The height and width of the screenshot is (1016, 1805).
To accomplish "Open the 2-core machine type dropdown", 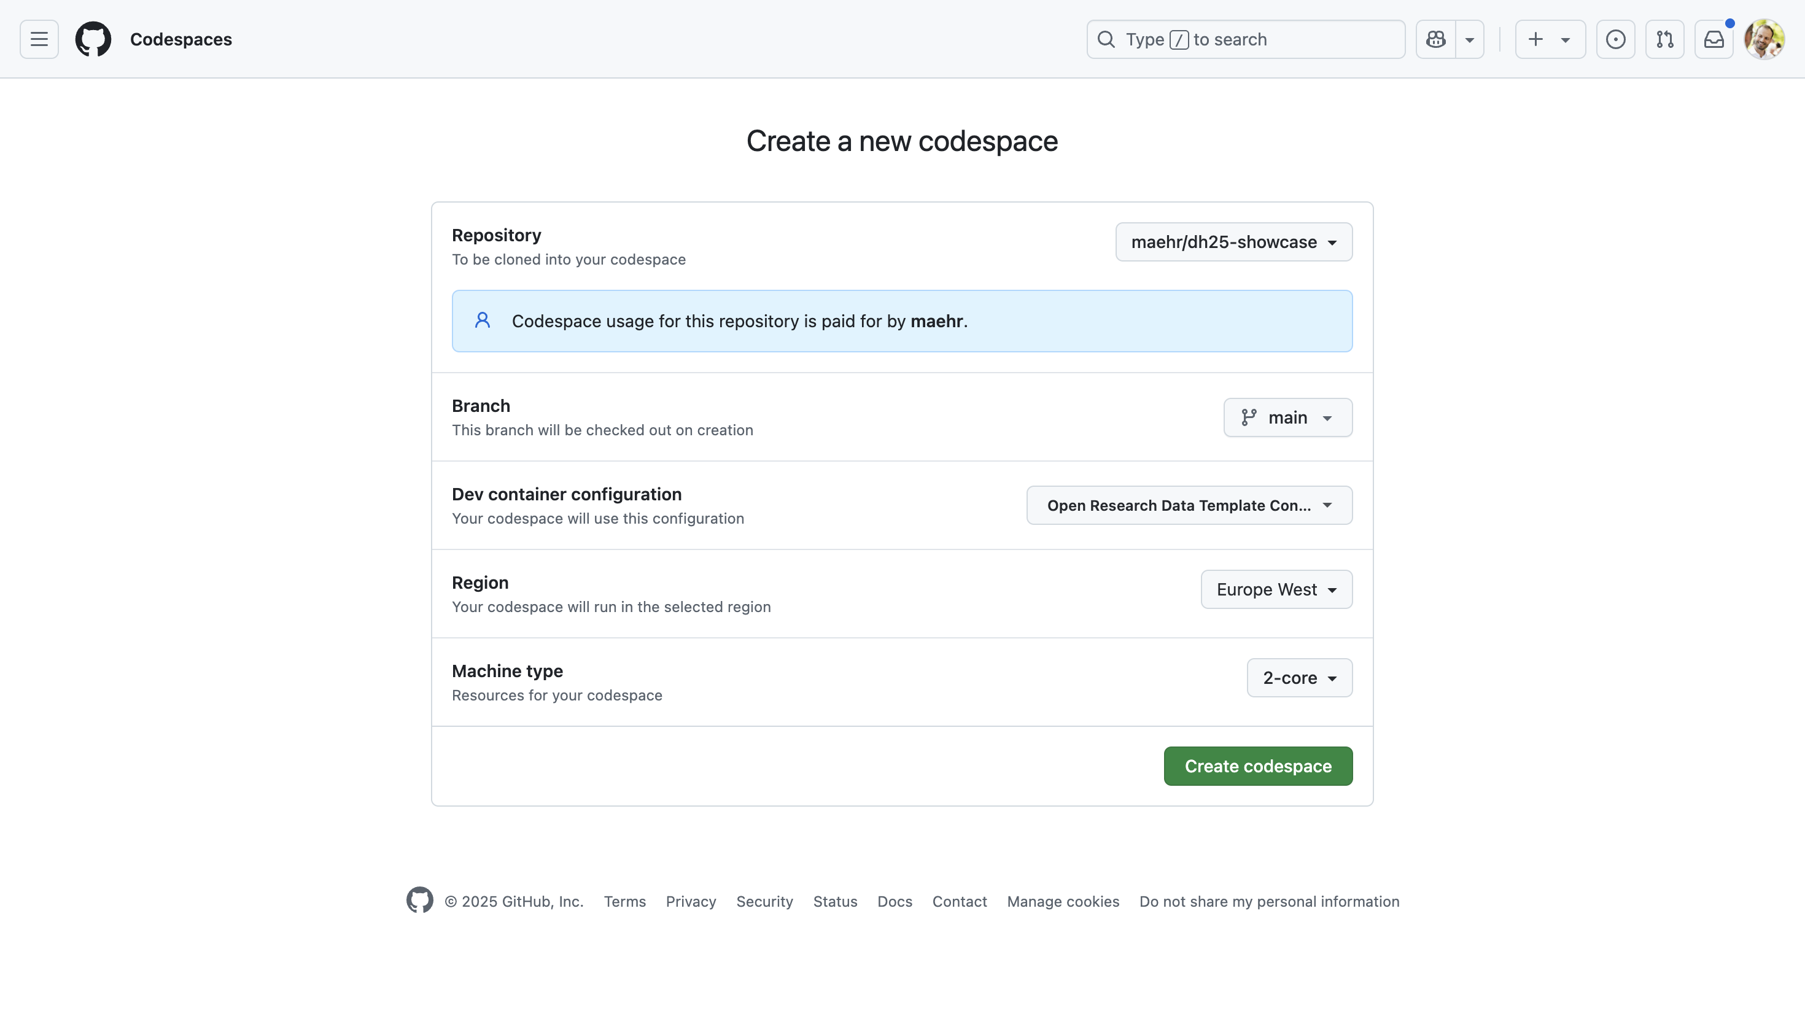I will (1299, 678).
